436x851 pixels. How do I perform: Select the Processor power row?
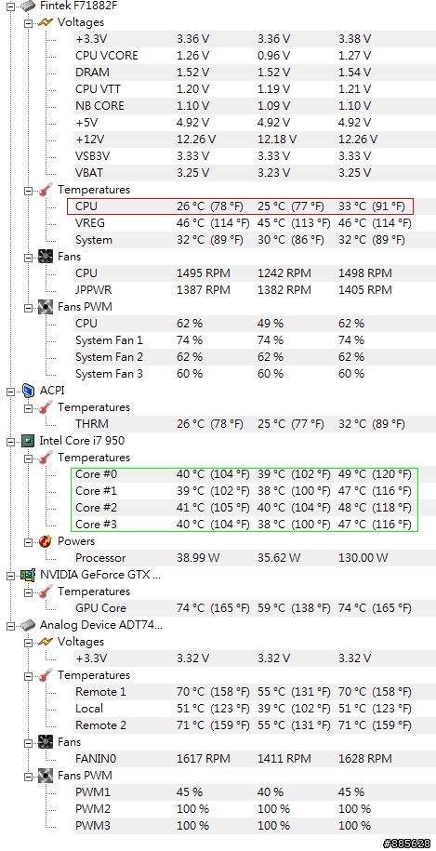click(254, 558)
